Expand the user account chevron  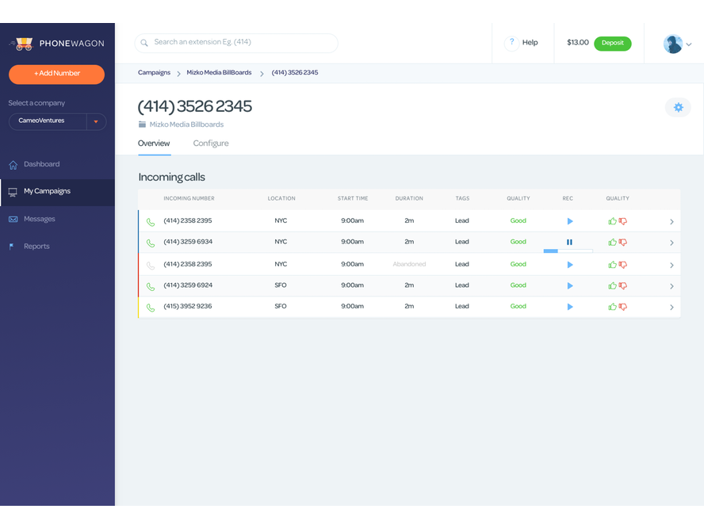click(x=689, y=44)
